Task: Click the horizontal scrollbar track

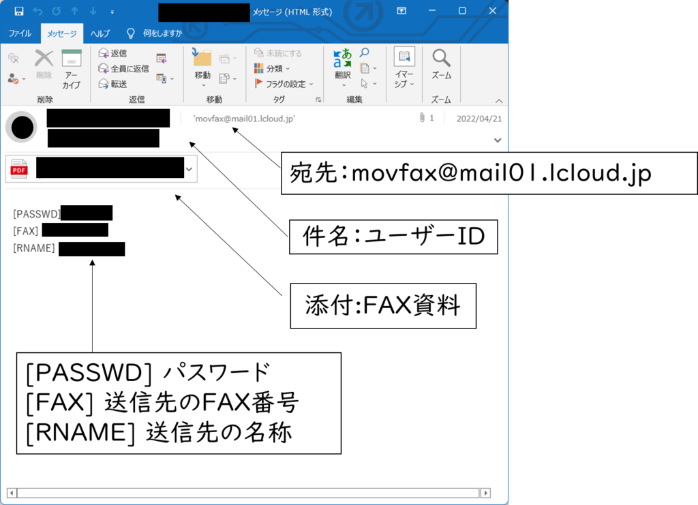Action: tap(248, 493)
